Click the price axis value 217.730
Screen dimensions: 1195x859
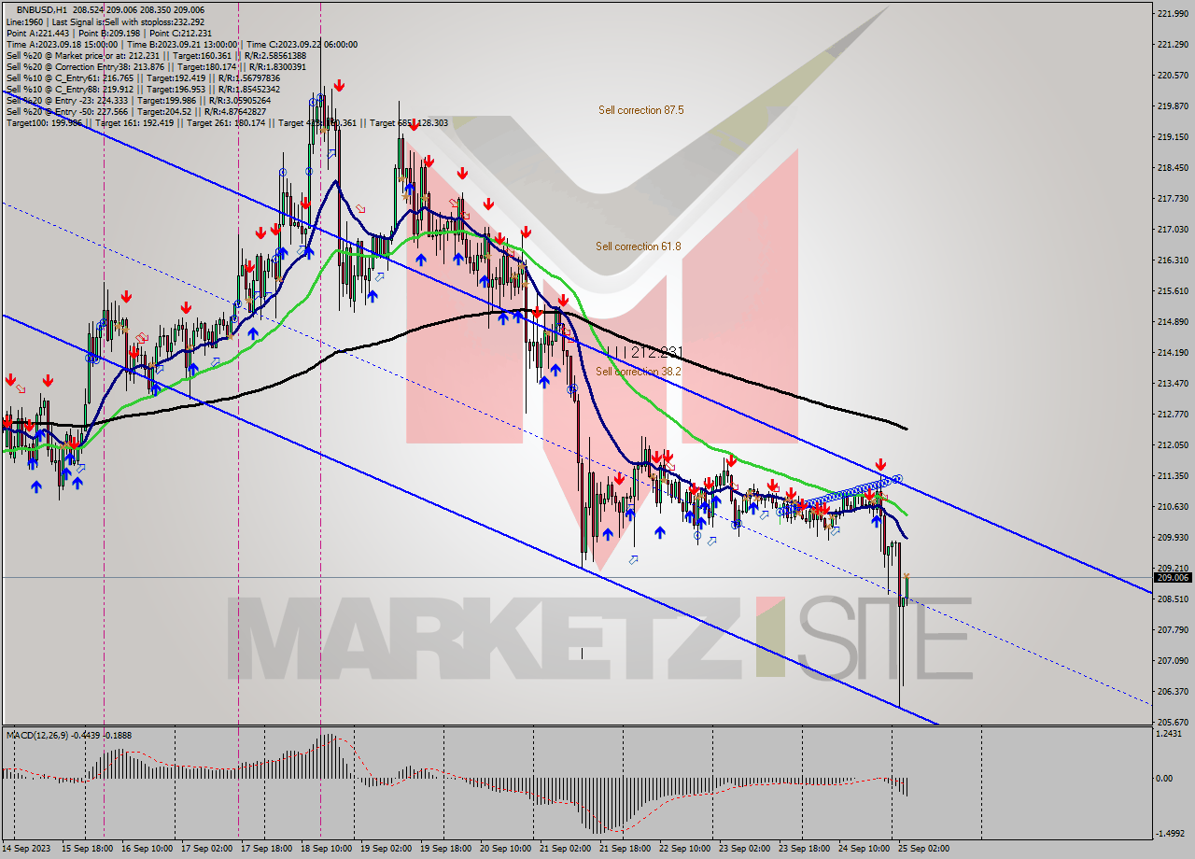click(x=1172, y=198)
